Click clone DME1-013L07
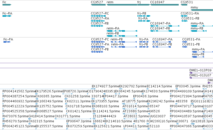The height and width of the screenshot is (130, 213). (x=200, y=75)
